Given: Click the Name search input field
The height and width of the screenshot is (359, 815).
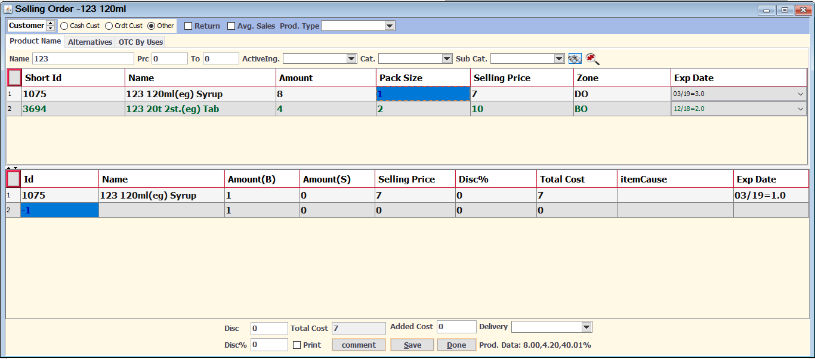Looking at the screenshot, I should [x=83, y=58].
